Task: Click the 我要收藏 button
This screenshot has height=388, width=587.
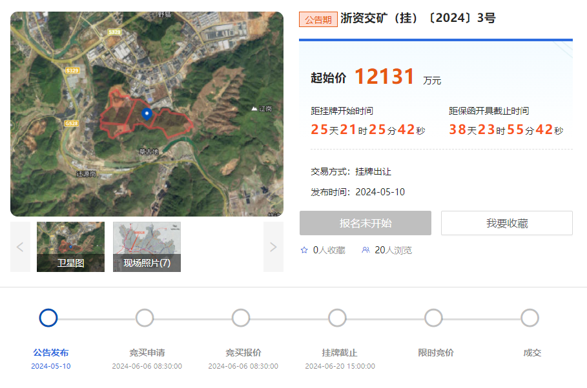Action: [506, 223]
